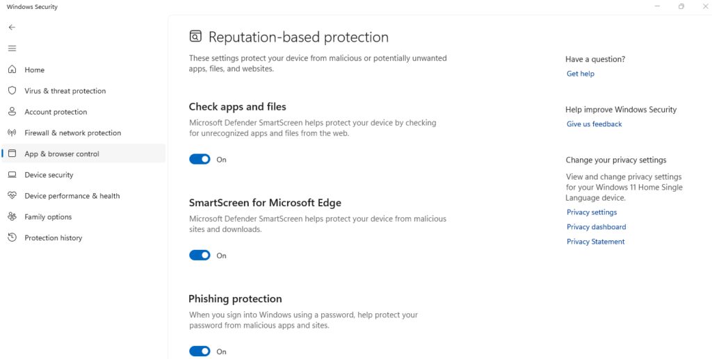The height and width of the screenshot is (359, 712).
Task: Select App & browser control menu item
Action: [61, 154]
